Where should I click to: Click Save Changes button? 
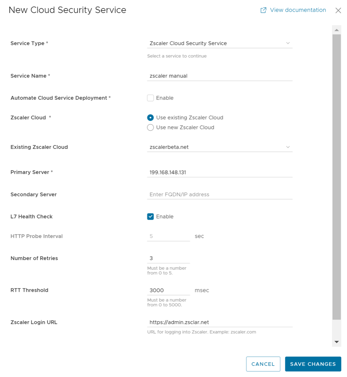313,364
